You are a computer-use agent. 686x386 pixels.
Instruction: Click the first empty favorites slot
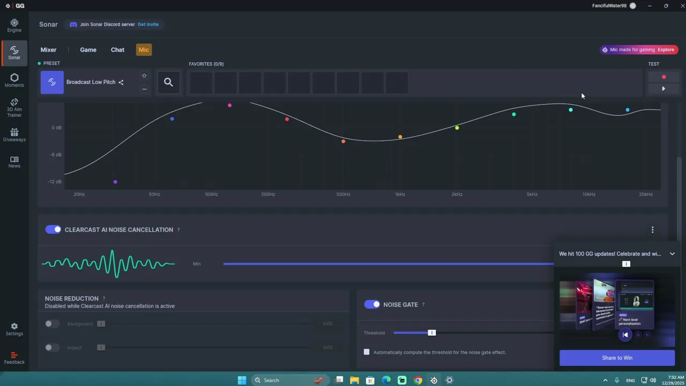pyautogui.click(x=200, y=83)
